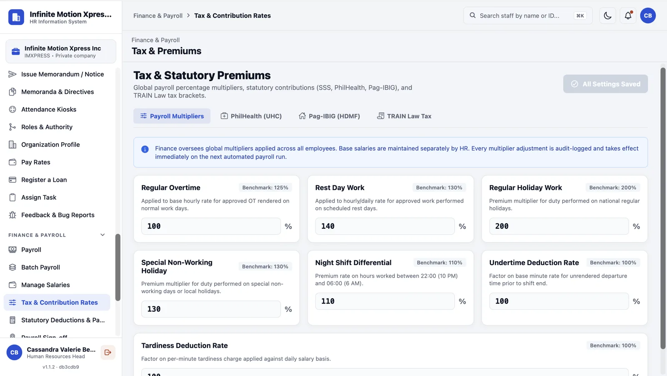
Task: Click the blue info icon in the banner
Action: [145, 149]
